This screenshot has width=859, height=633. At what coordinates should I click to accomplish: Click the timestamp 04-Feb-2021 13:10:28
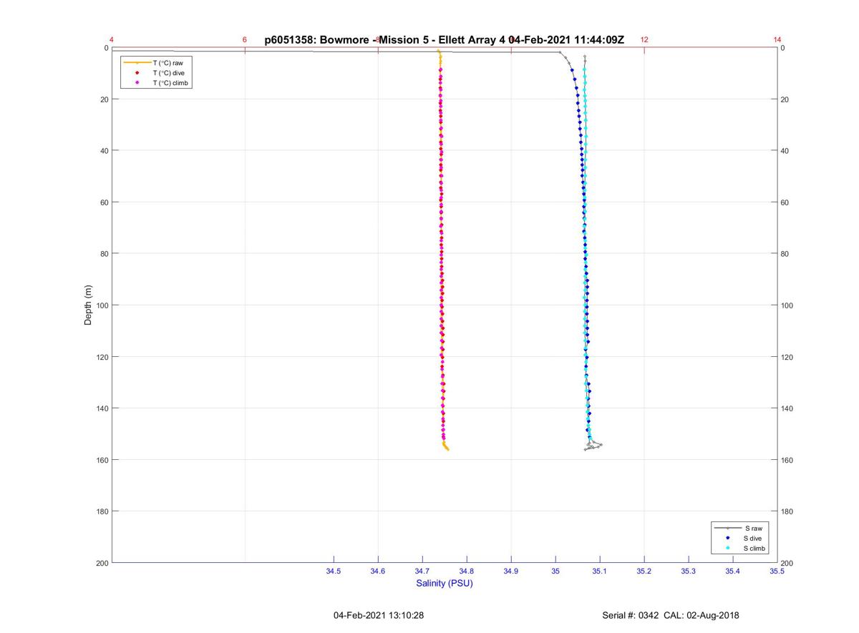click(379, 615)
